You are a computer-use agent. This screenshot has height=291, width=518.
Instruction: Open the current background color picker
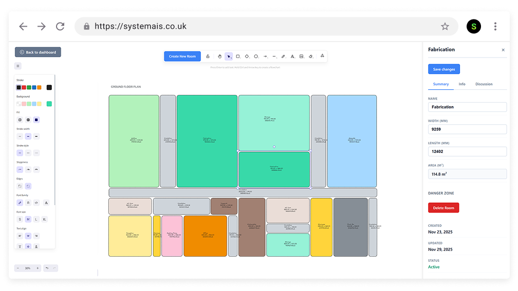(49, 104)
